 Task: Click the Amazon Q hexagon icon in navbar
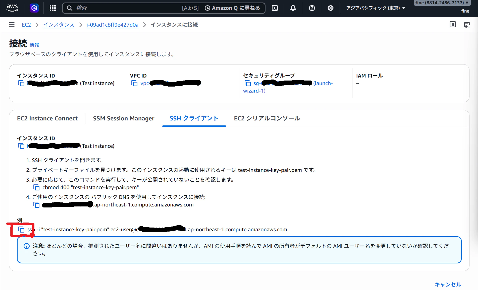click(x=34, y=8)
